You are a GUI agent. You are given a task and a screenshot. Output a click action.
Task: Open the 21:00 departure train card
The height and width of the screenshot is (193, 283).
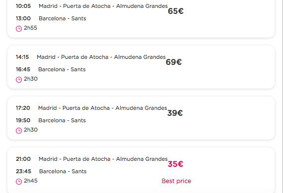[x=141, y=170]
